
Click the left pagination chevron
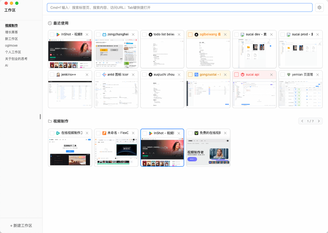point(302,121)
